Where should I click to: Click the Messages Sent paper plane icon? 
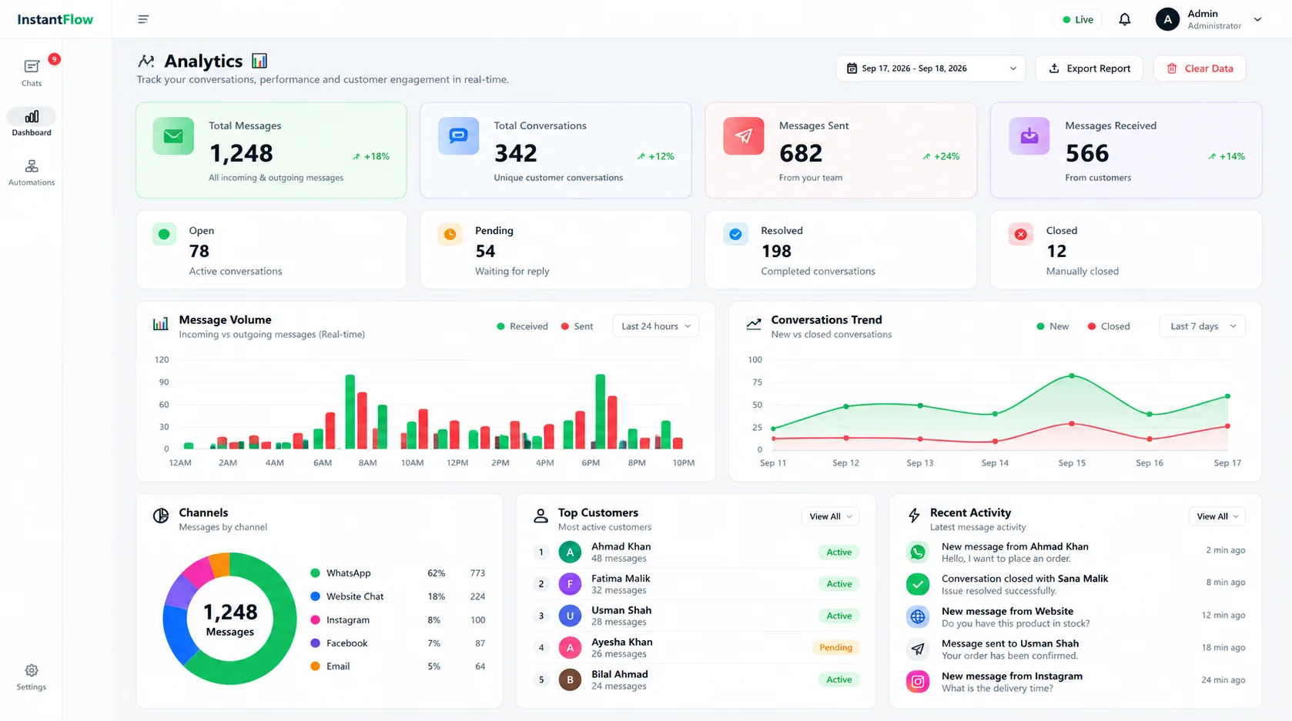pos(744,136)
